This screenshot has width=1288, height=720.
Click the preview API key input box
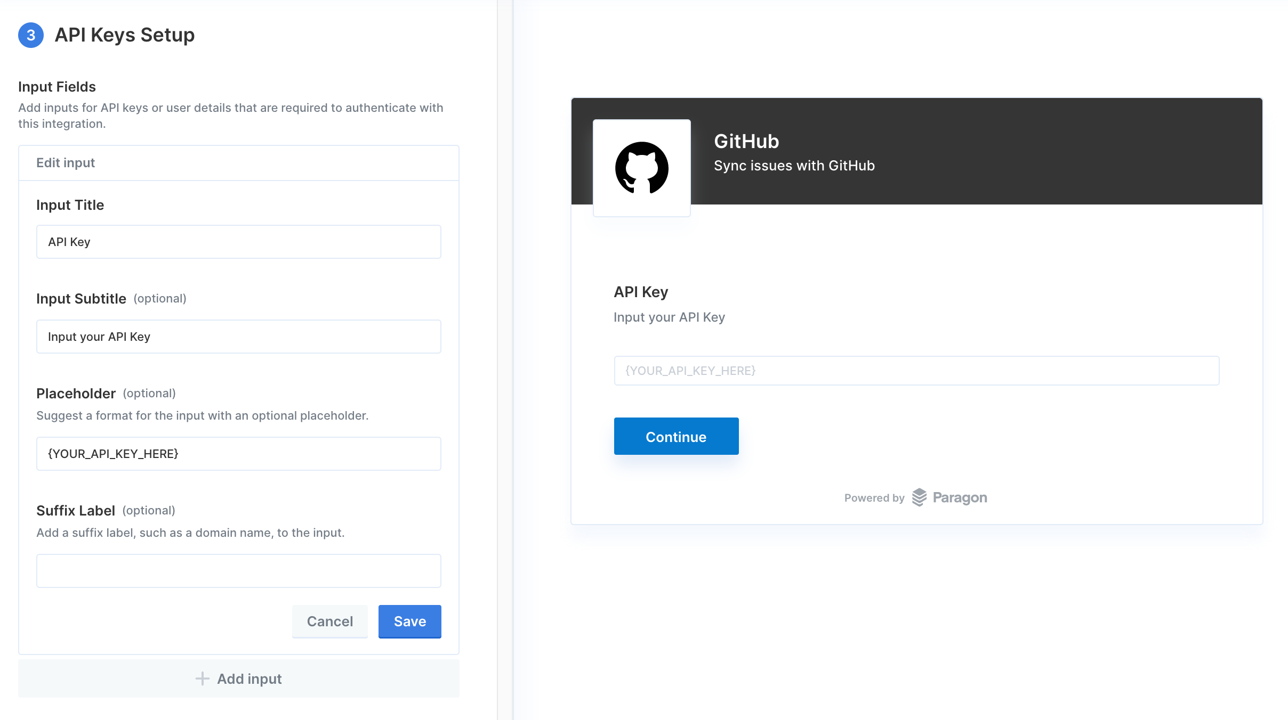[x=916, y=371]
